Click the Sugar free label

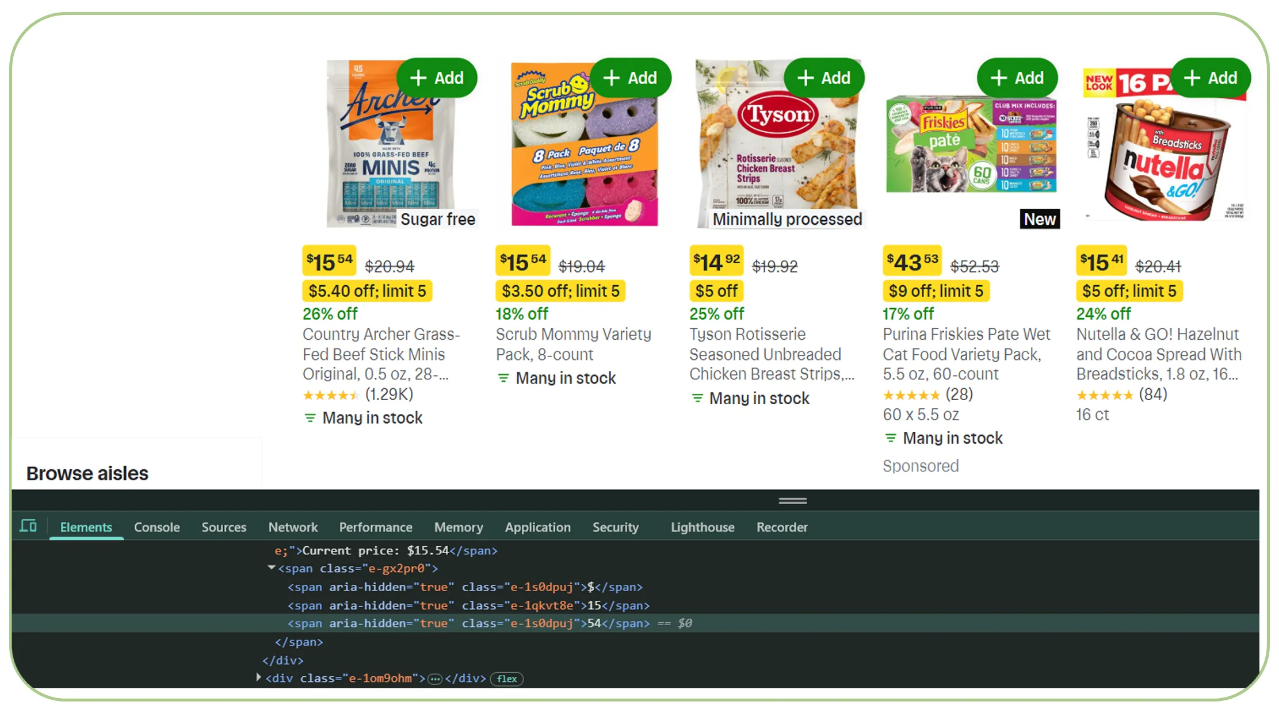(437, 219)
